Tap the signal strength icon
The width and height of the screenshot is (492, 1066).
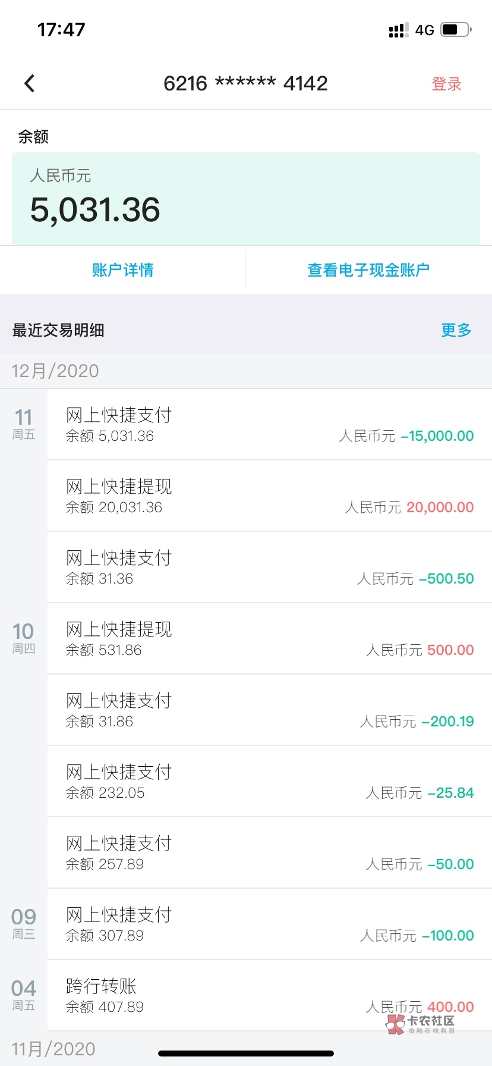[x=398, y=30]
